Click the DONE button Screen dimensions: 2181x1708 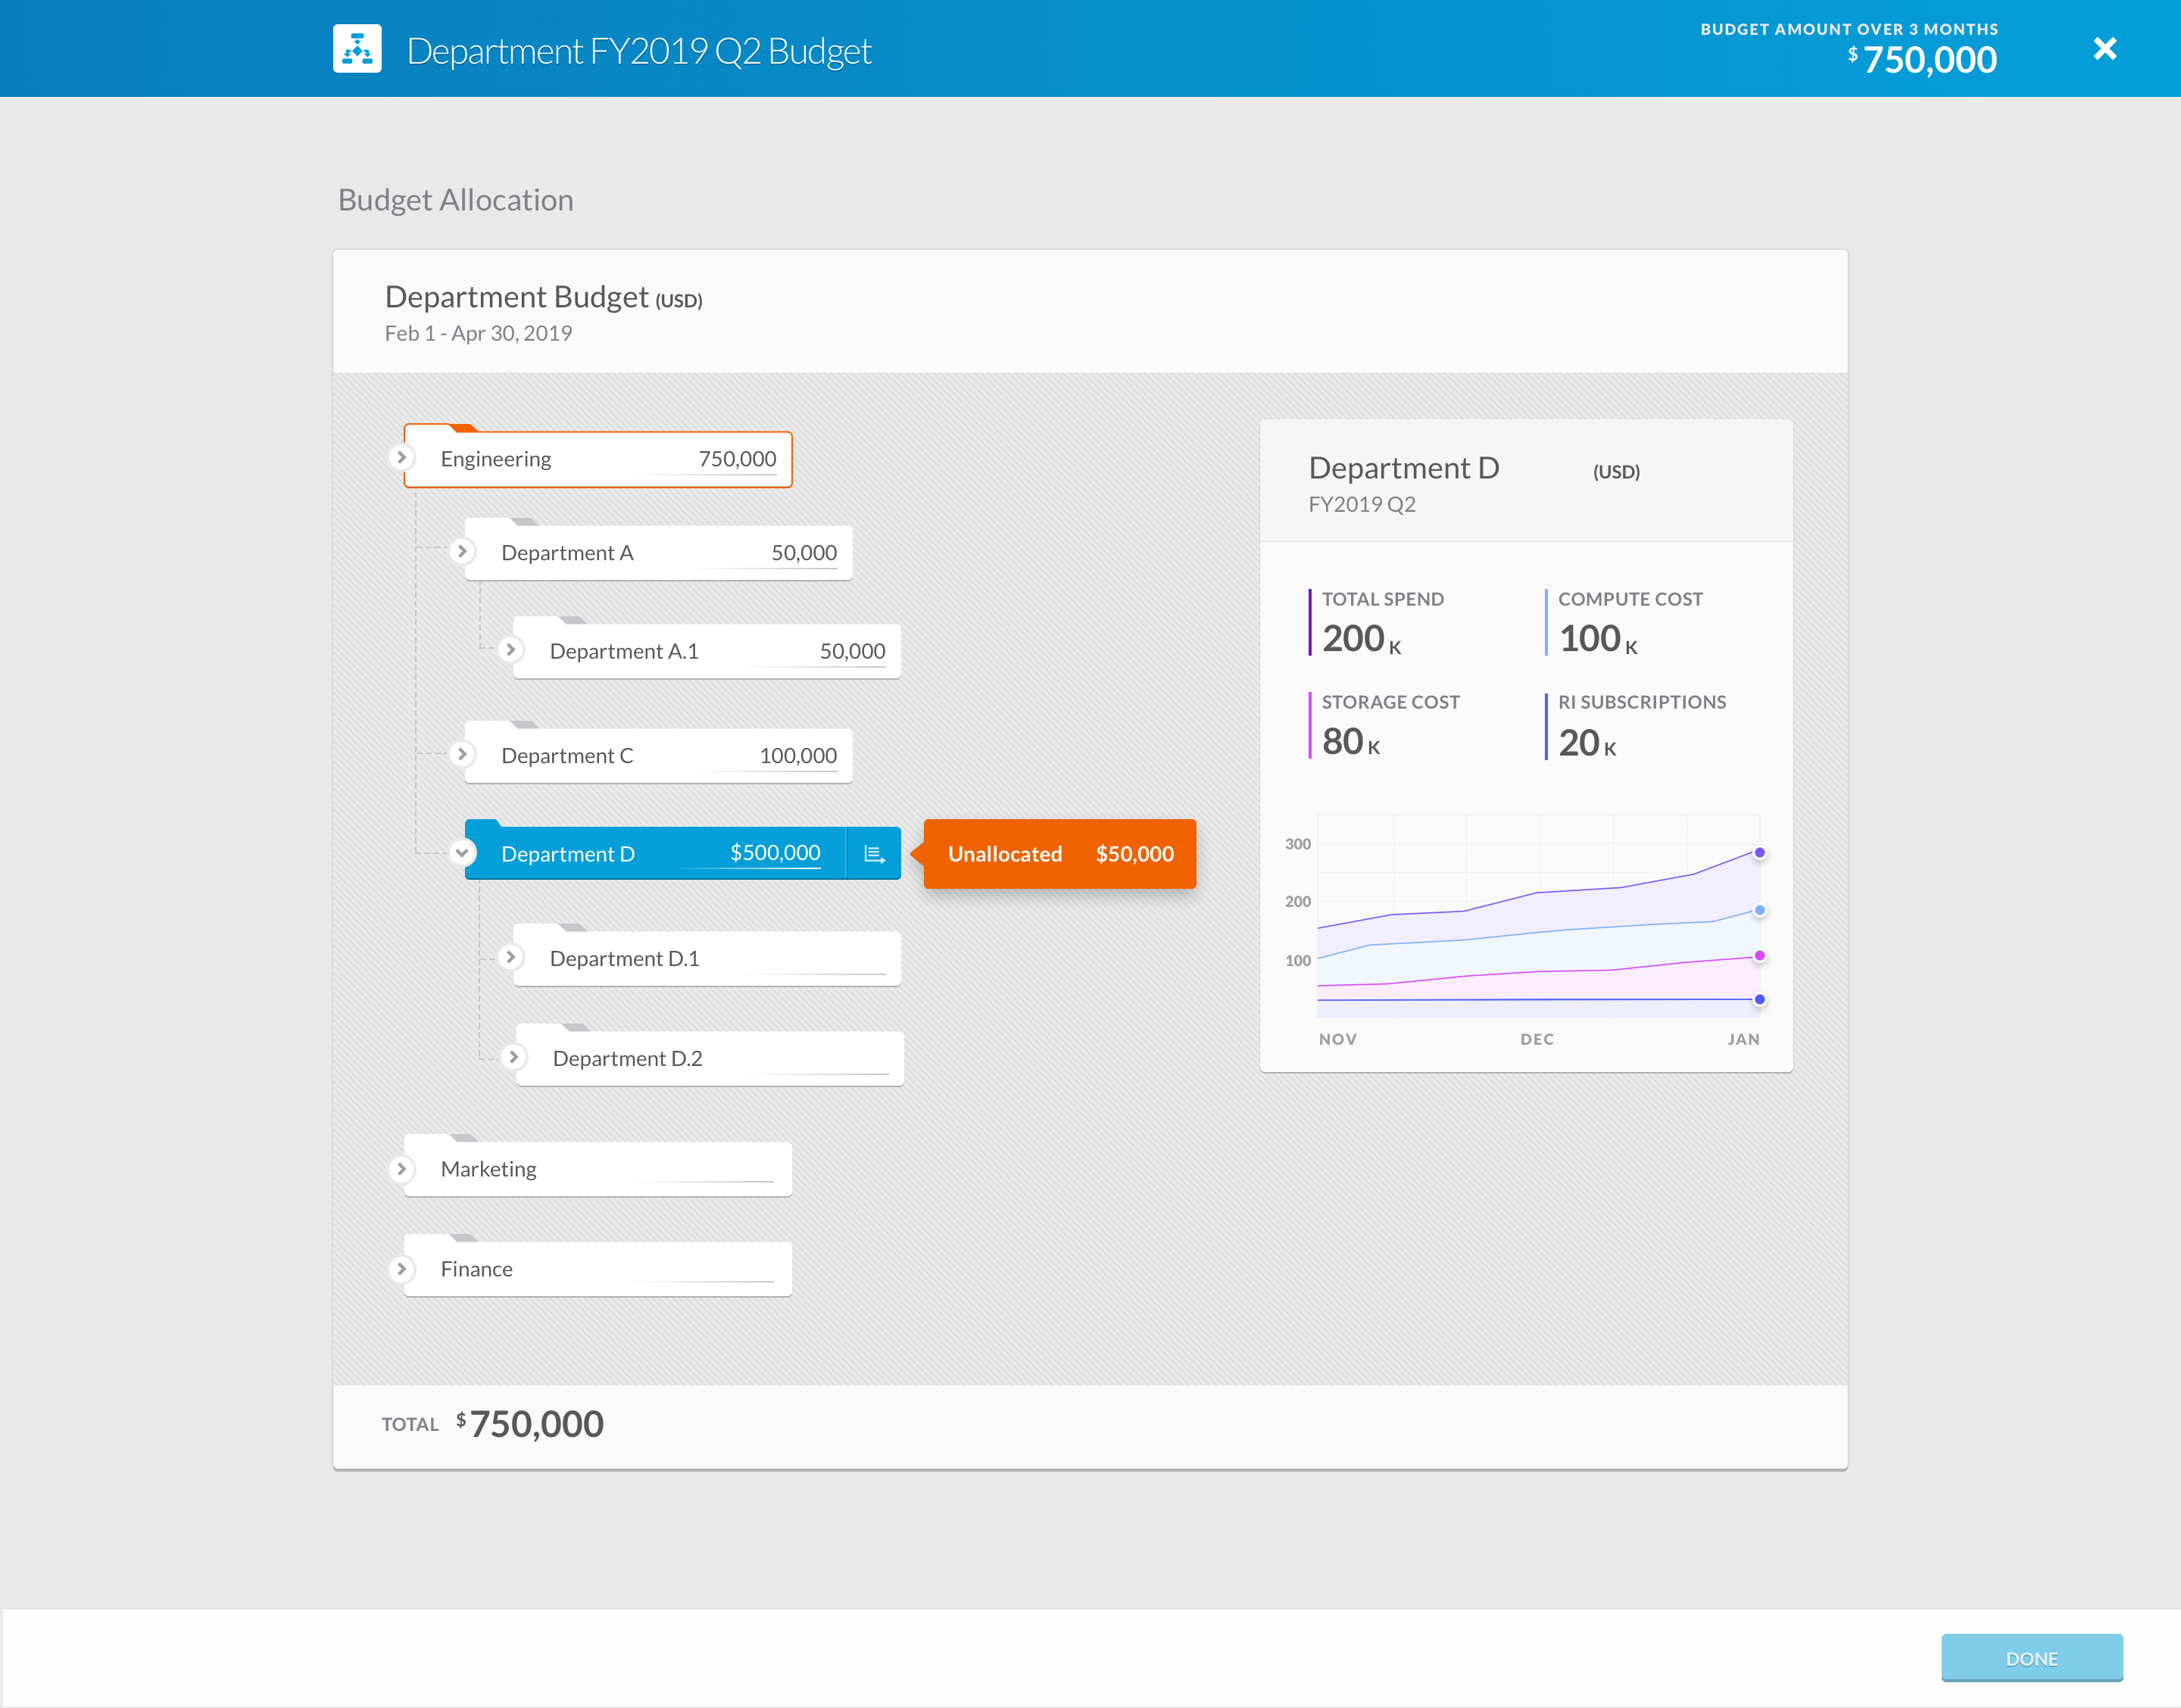(2031, 1658)
